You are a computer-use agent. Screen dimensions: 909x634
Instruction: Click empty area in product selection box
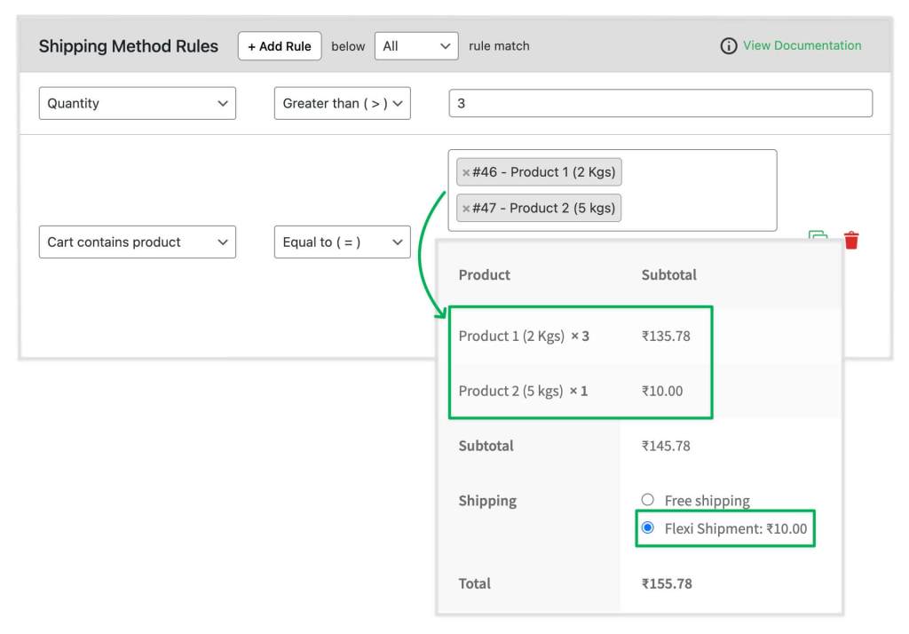click(699, 190)
